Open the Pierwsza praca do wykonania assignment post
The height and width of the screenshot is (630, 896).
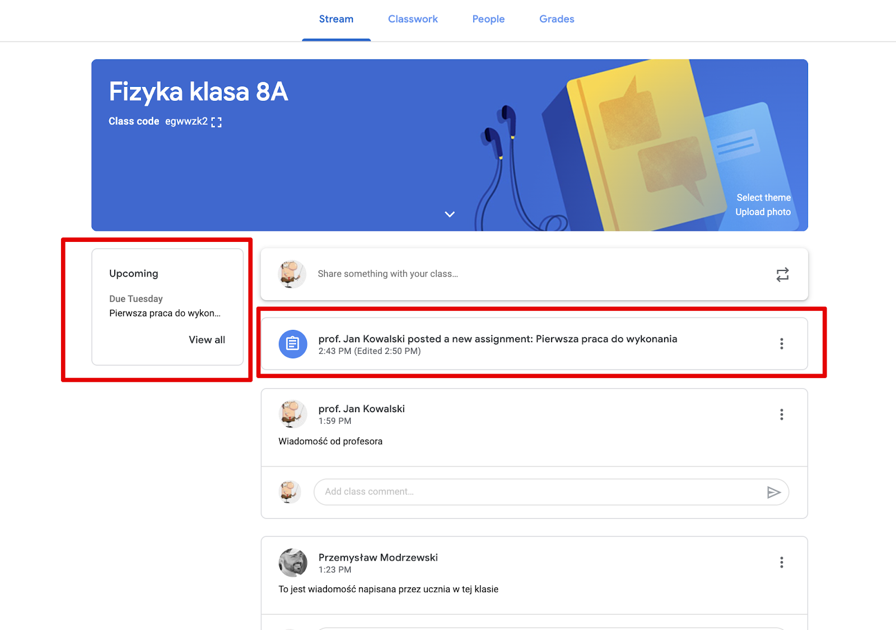tap(534, 344)
